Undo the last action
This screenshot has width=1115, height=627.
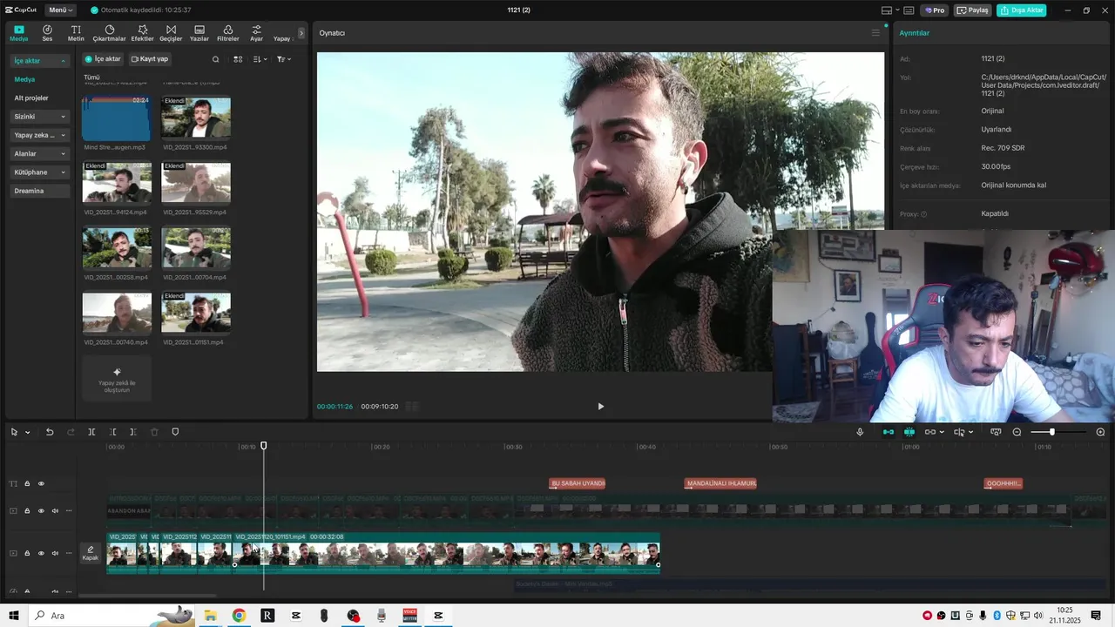click(x=50, y=432)
